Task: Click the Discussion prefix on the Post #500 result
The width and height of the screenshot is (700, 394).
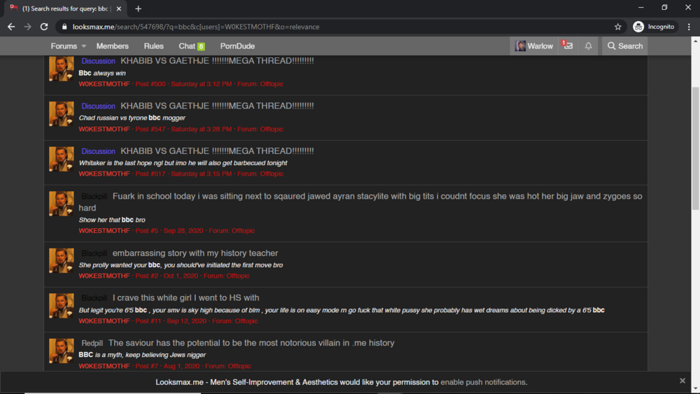Action: [98, 61]
